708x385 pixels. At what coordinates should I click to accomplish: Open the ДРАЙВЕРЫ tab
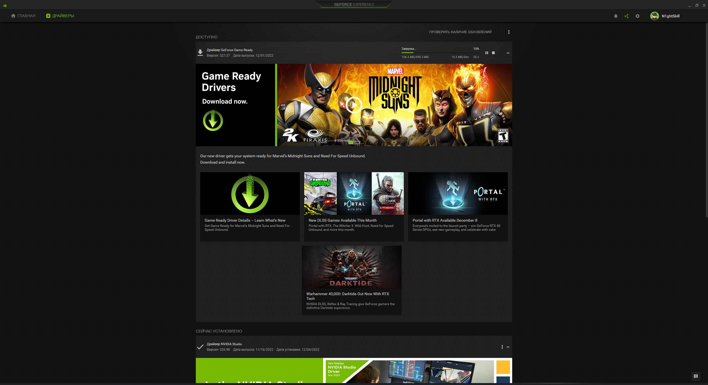coord(60,16)
